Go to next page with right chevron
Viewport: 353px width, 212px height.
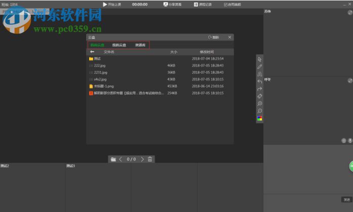point(142,159)
